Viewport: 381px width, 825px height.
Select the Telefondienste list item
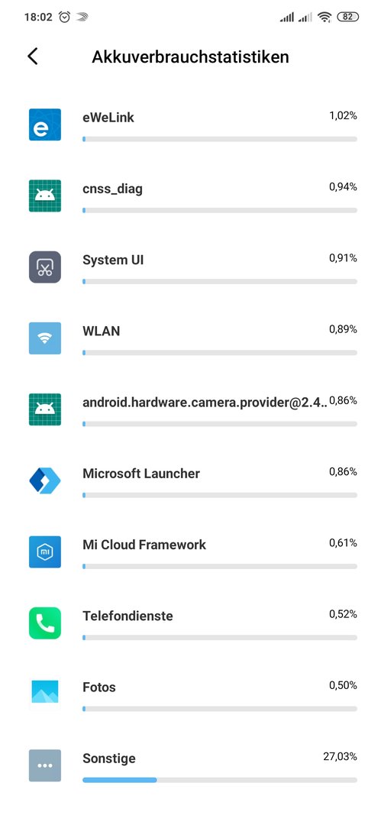coord(191,623)
